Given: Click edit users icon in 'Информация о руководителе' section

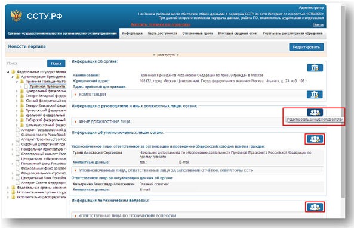Looking at the screenshot, I should [x=315, y=113].
